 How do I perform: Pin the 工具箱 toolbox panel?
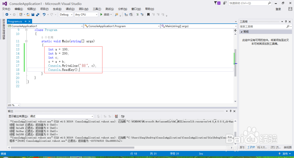(286, 21)
